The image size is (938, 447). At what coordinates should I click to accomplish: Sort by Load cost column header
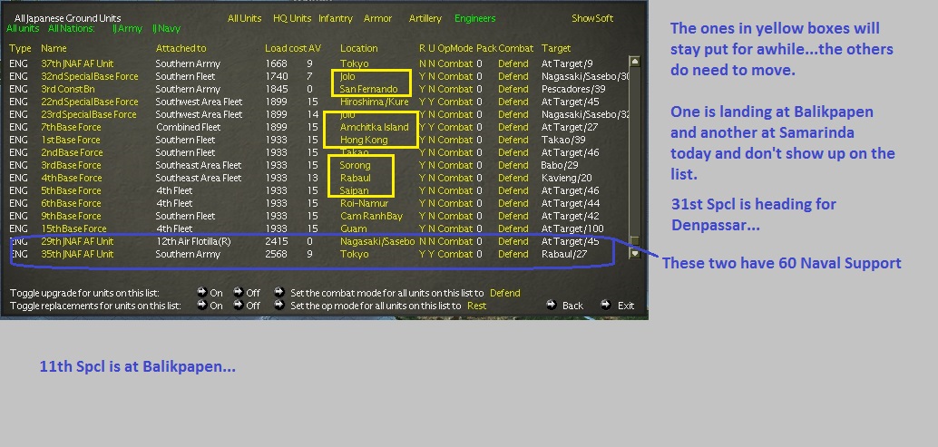(x=286, y=48)
